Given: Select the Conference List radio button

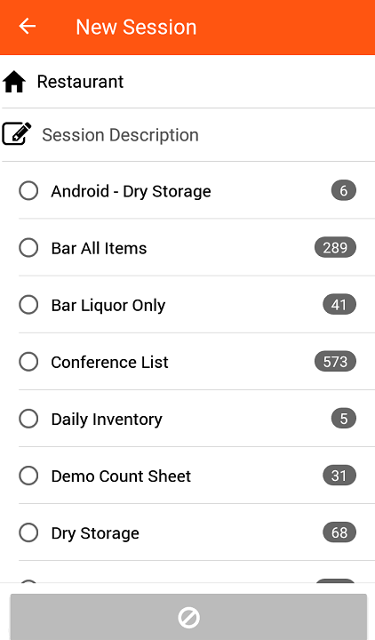Looking at the screenshot, I should click(28, 362).
